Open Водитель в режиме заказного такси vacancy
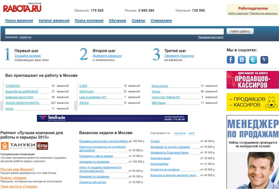The height and width of the screenshot is (189, 279). point(173,175)
